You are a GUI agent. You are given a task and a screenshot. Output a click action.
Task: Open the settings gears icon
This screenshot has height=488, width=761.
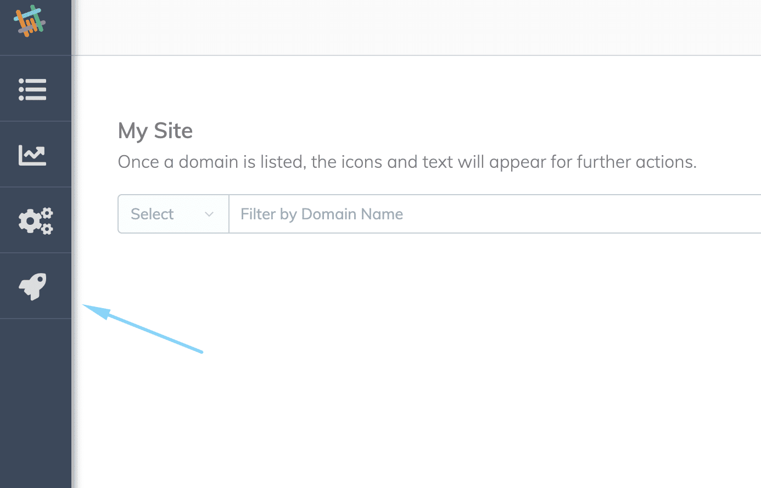point(36,221)
